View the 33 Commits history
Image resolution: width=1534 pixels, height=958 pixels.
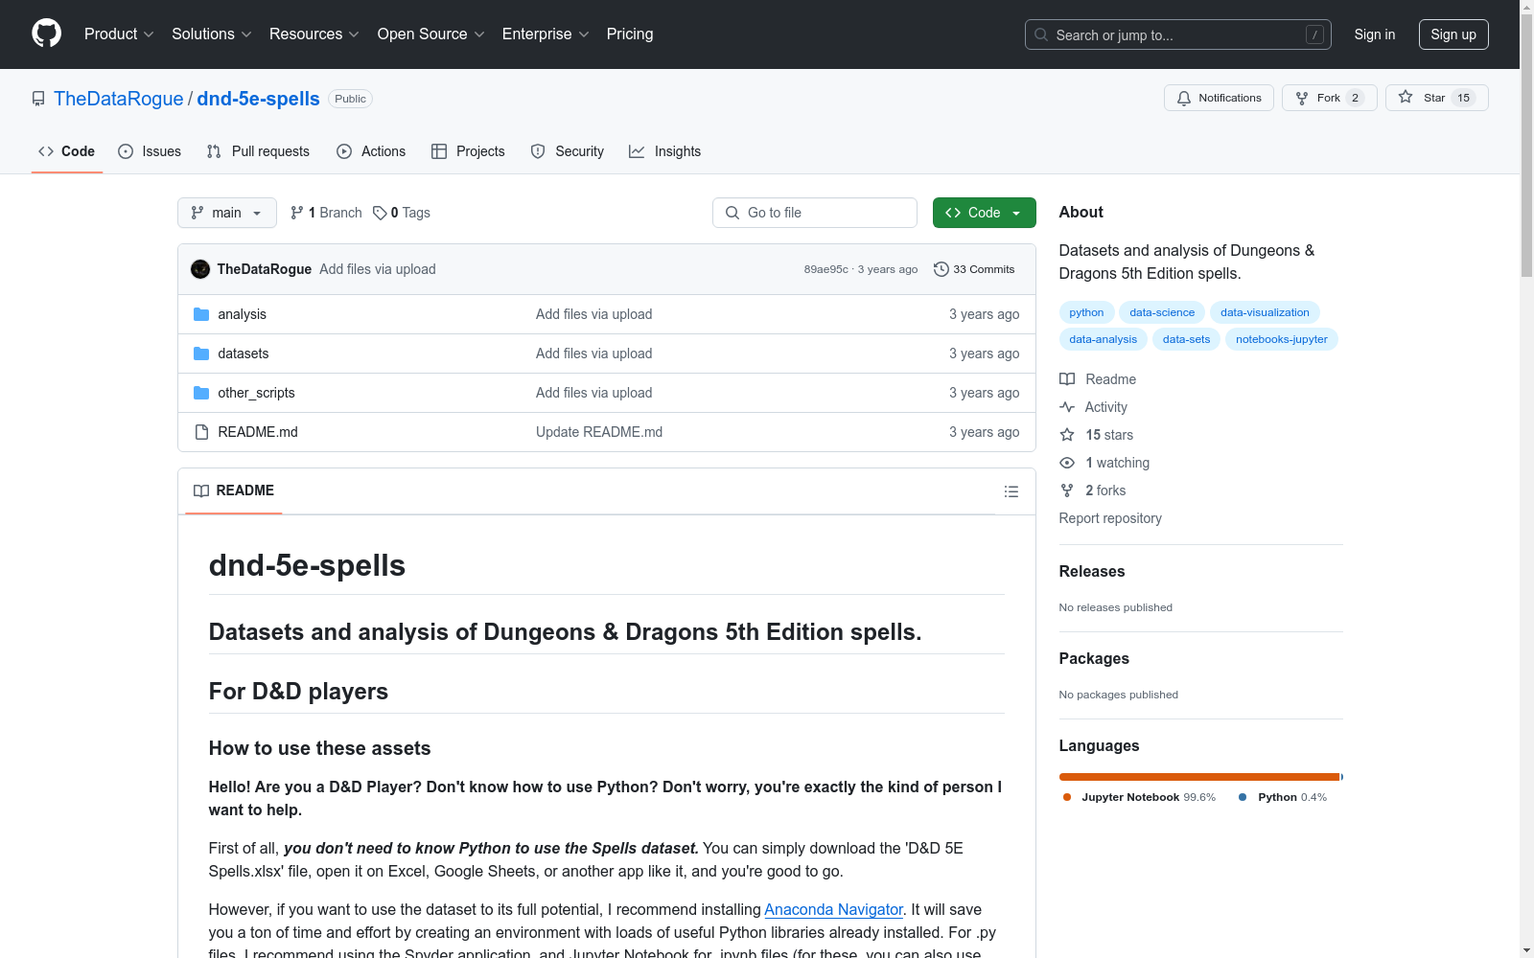pyautogui.click(x=974, y=269)
